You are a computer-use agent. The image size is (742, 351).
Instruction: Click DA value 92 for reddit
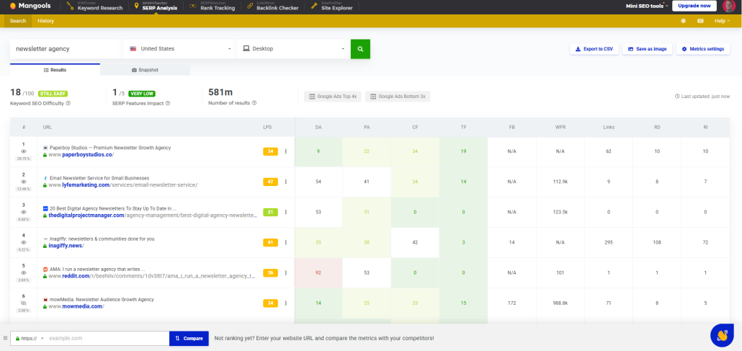(318, 272)
